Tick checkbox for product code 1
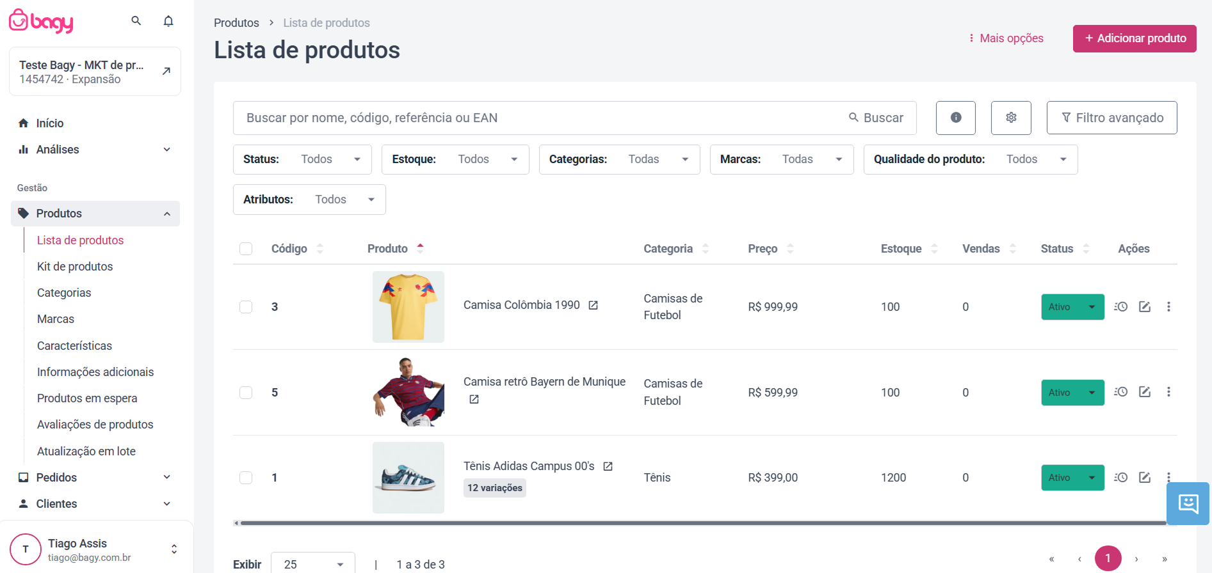The width and height of the screenshot is (1212, 573). (246, 478)
